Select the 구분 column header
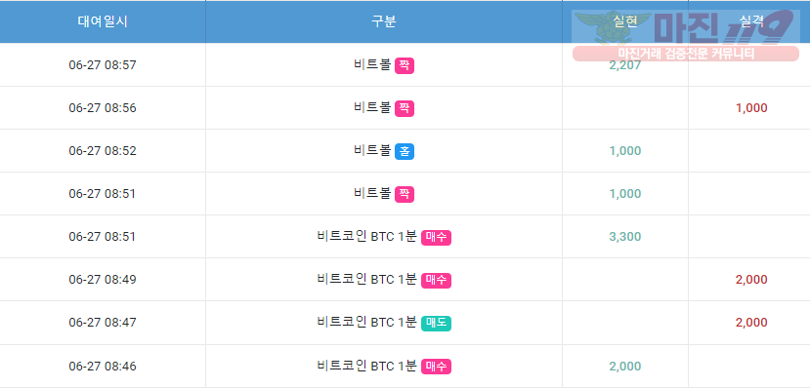Screen dimensions: 810x388 click(384, 21)
